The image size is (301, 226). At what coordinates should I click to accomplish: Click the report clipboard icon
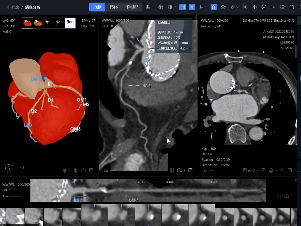pyautogui.click(x=292, y=7)
